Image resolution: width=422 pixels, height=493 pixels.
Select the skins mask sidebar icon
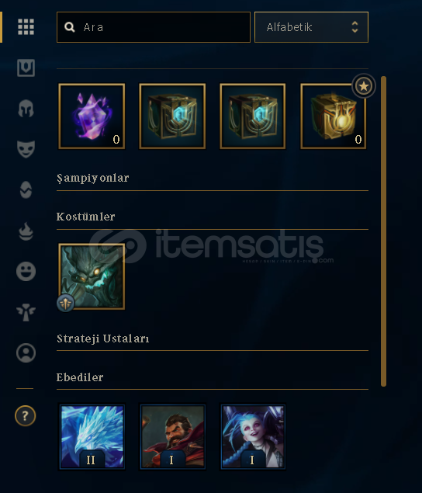point(26,149)
